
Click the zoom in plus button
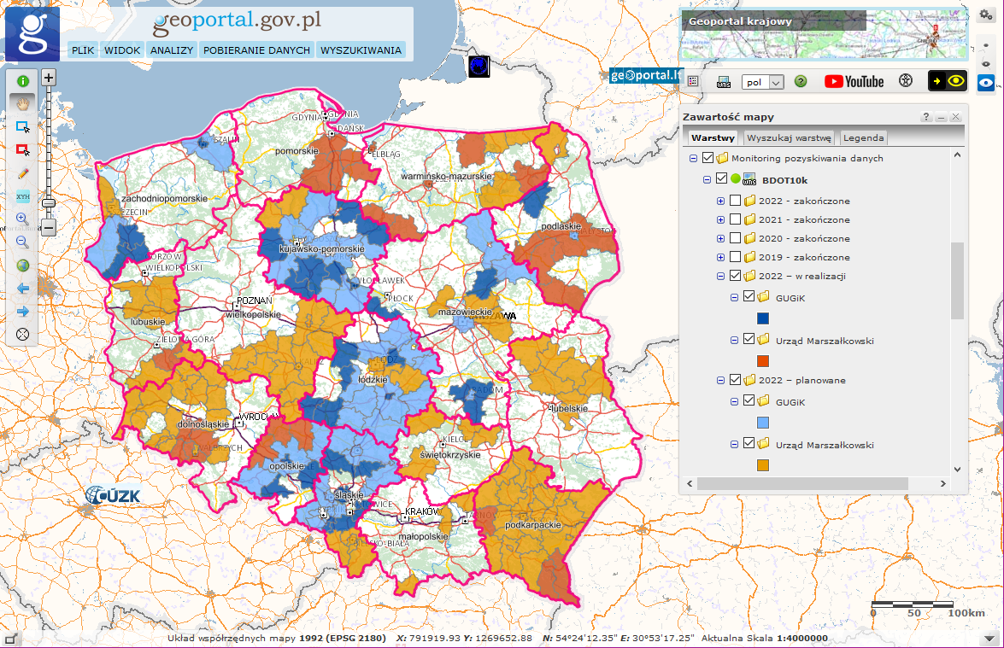(49, 78)
